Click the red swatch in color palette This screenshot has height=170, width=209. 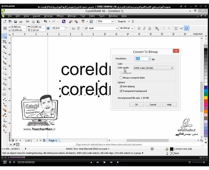[206, 101]
